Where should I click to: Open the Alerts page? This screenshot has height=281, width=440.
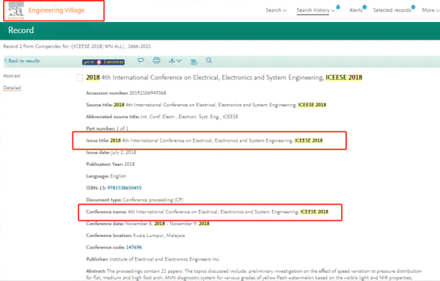click(356, 10)
